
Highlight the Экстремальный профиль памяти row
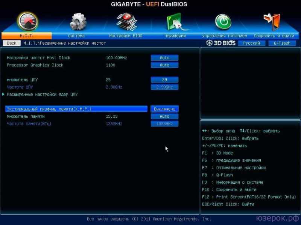(76, 109)
